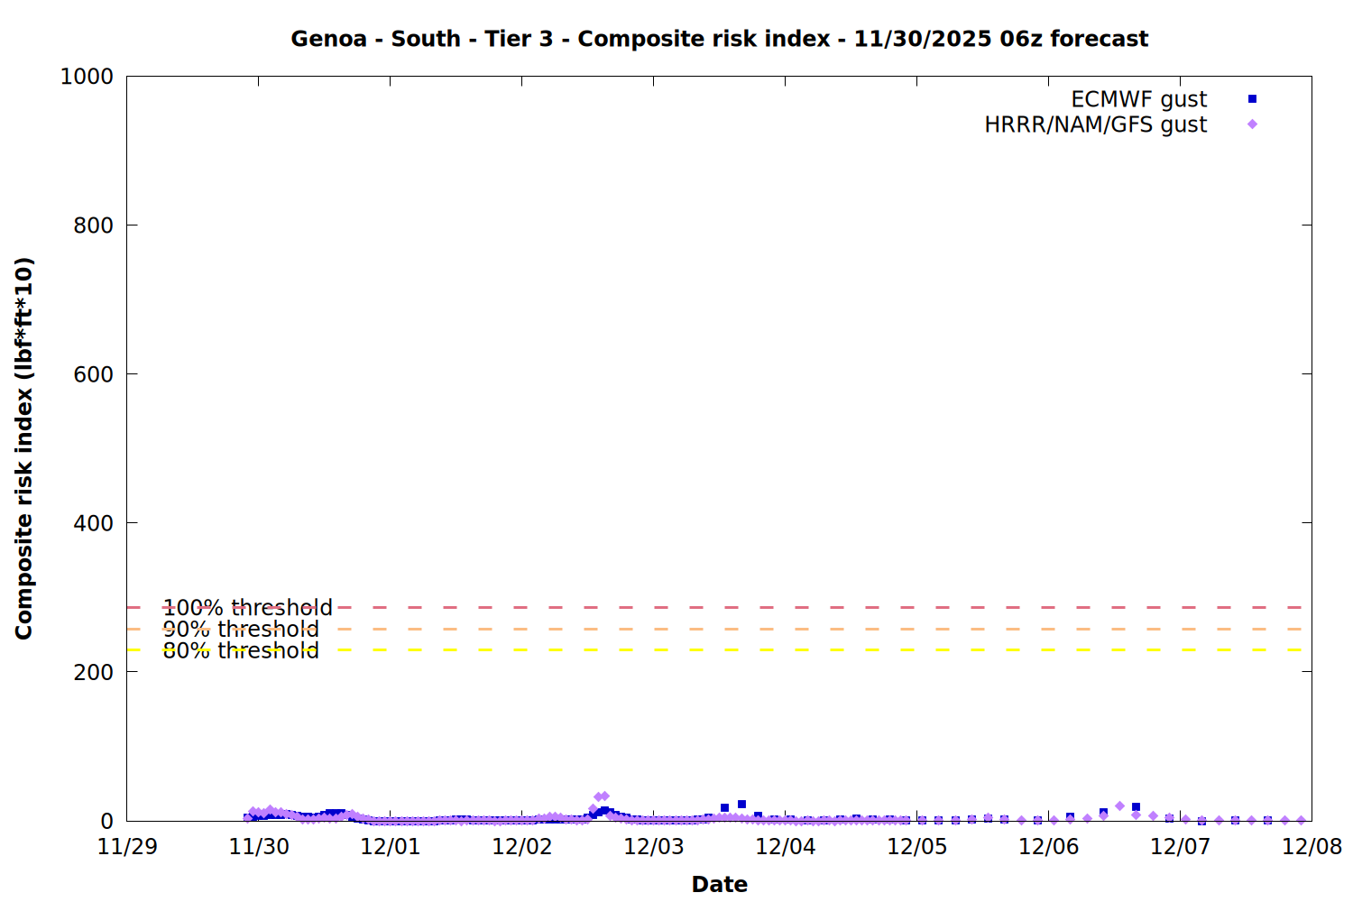Select the ECMWF gust legend label
This screenshot has width=1353, height=902.
(1138, 99)
